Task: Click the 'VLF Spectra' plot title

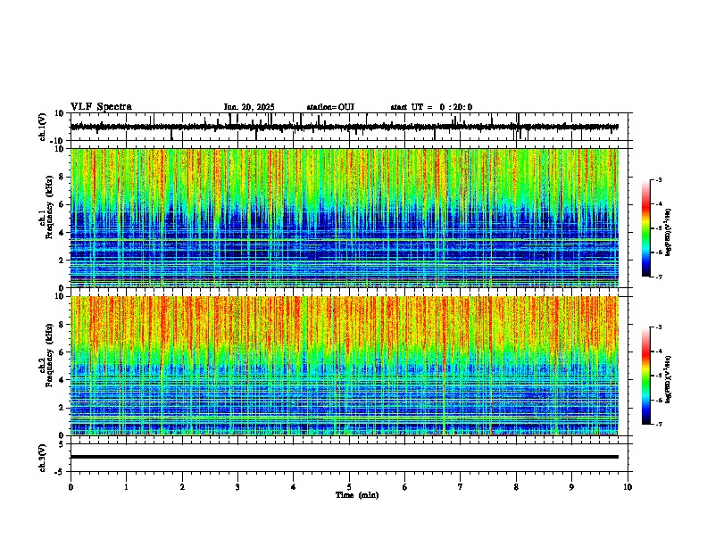Action: click(101, 107)
